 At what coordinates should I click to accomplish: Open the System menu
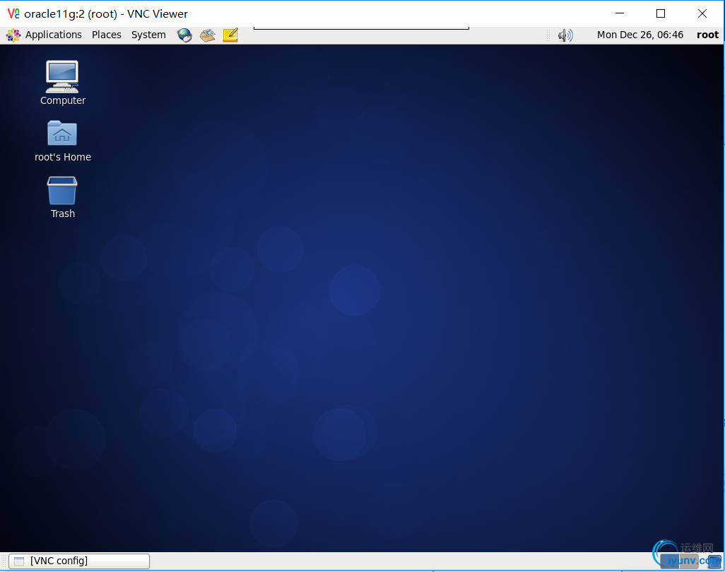point(148,35)
